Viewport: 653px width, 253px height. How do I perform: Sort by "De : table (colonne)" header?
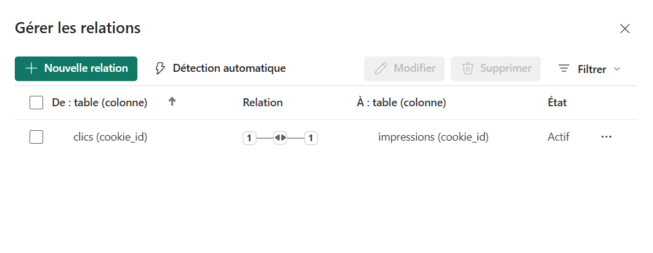[99, 103]
